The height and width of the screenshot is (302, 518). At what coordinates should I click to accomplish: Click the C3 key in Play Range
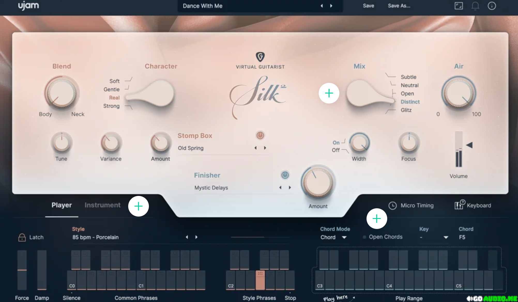[x=320, y=280]
